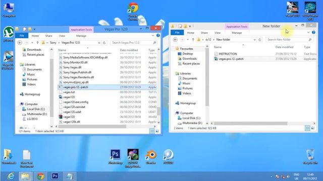Open View tab in Vegas Pro 12.0 window

coord(62,36)
